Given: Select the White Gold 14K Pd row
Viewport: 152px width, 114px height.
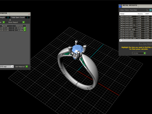Looking at the screenshot, I should pos(136,38).
